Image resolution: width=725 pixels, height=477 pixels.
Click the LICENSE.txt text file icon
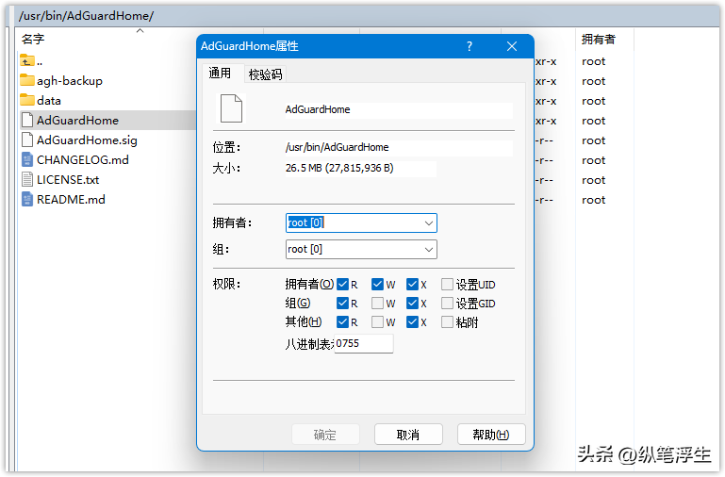click(x=27, y=180)
